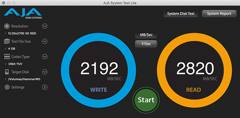Click the Settings gear icon
The height and width of the screenshot is (118, 240).
(x=7, y=87)
